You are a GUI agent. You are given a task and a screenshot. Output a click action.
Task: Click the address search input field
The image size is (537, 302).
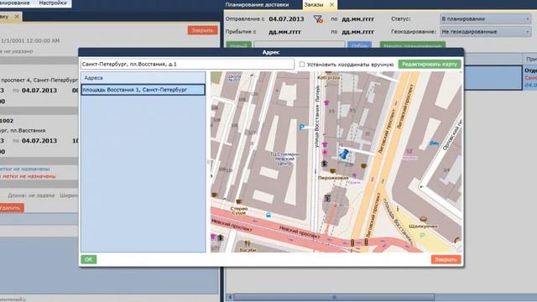pyautogui.click(x=187, y=64)
